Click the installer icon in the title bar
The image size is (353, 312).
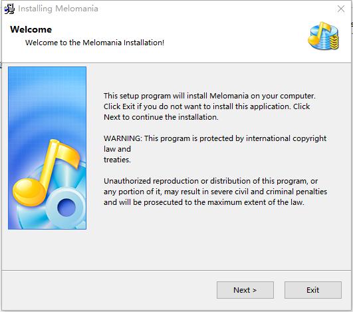coord(9,9)
